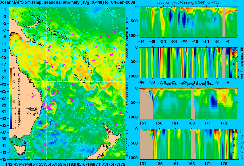Click the grey land column at 166 in the lat=-22 temperature section
Image resolution: width=244 pixels, height=166 pixels.
point(193,104)
